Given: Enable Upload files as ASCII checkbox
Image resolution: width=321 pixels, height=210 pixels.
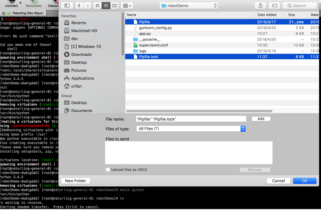Looking at the screenshot, I should tap(108, 170).
